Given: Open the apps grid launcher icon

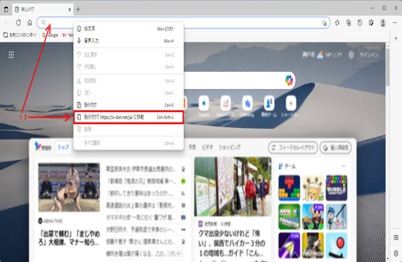Looking at the screenshot, I should (11, 55).
